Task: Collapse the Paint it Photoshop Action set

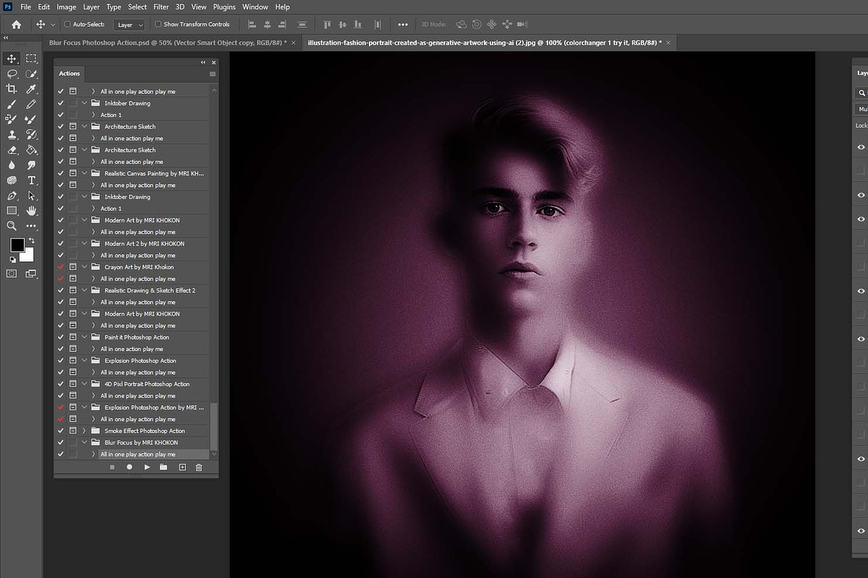Action: click(x=85, y=337)
